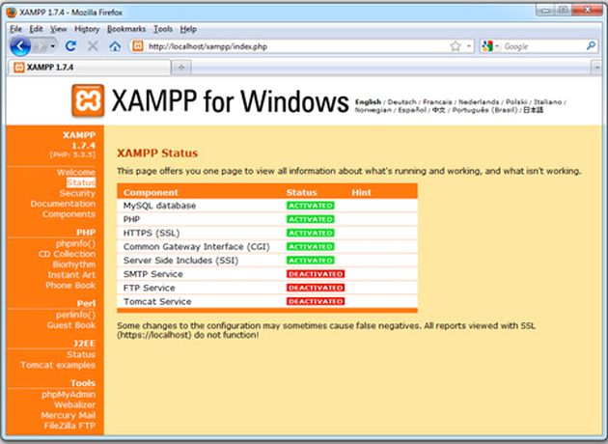Click the search magnifier icon

pos(591,46)
